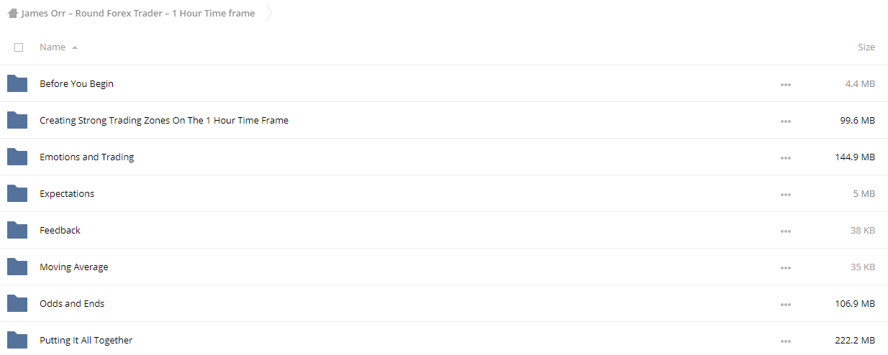Open the more options menu for Before You Begin
The height and width of the screenshot is (355, 888).
[x=785, y=85]
